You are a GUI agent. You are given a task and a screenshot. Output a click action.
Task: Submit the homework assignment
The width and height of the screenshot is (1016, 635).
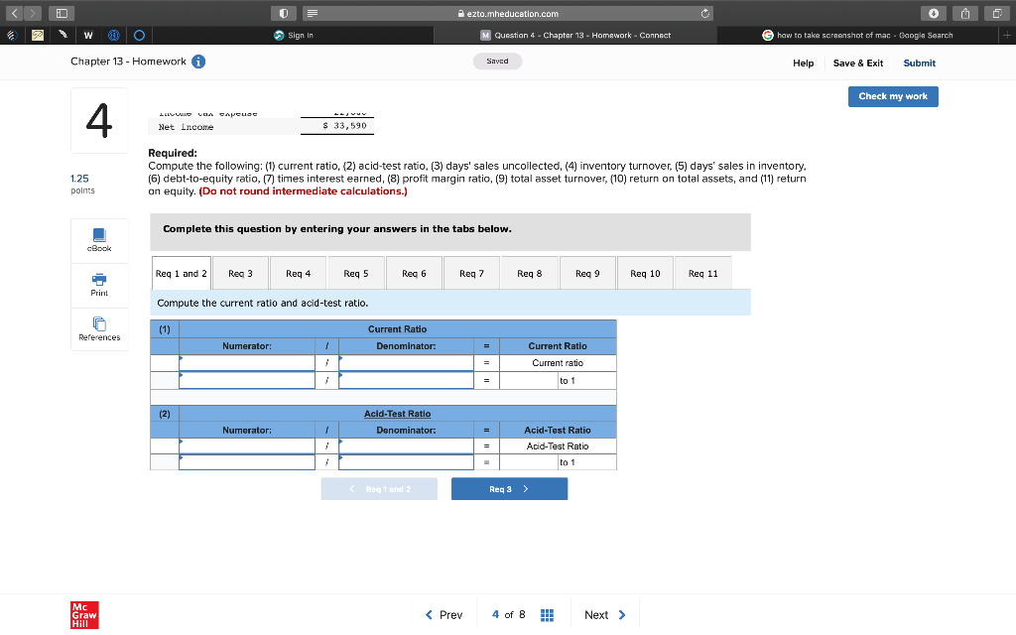point(920,63)
